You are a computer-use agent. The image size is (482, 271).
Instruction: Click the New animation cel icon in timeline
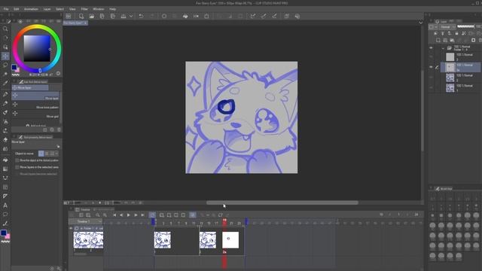[x=161, y=215]
